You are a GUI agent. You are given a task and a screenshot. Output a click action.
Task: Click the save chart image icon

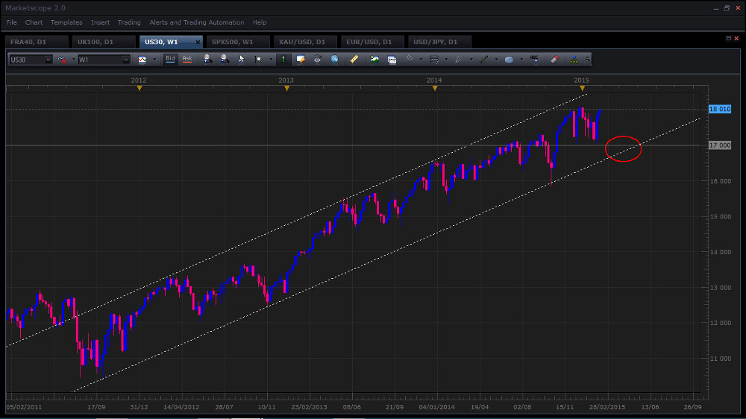point(375,60)
